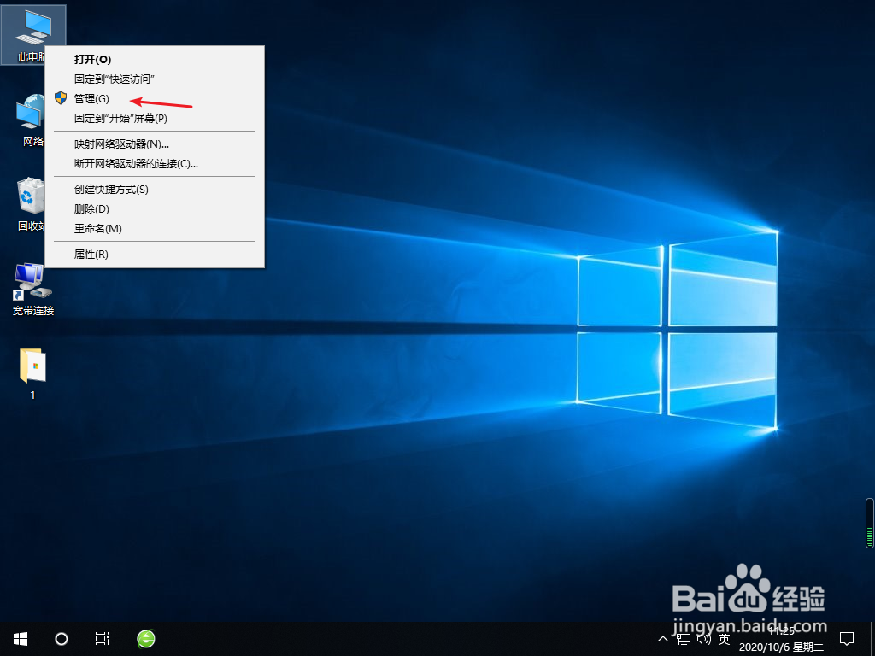Launch the green browser in taskbar
875x656 pixels.
pyautogui.click(x=146, y=639)
